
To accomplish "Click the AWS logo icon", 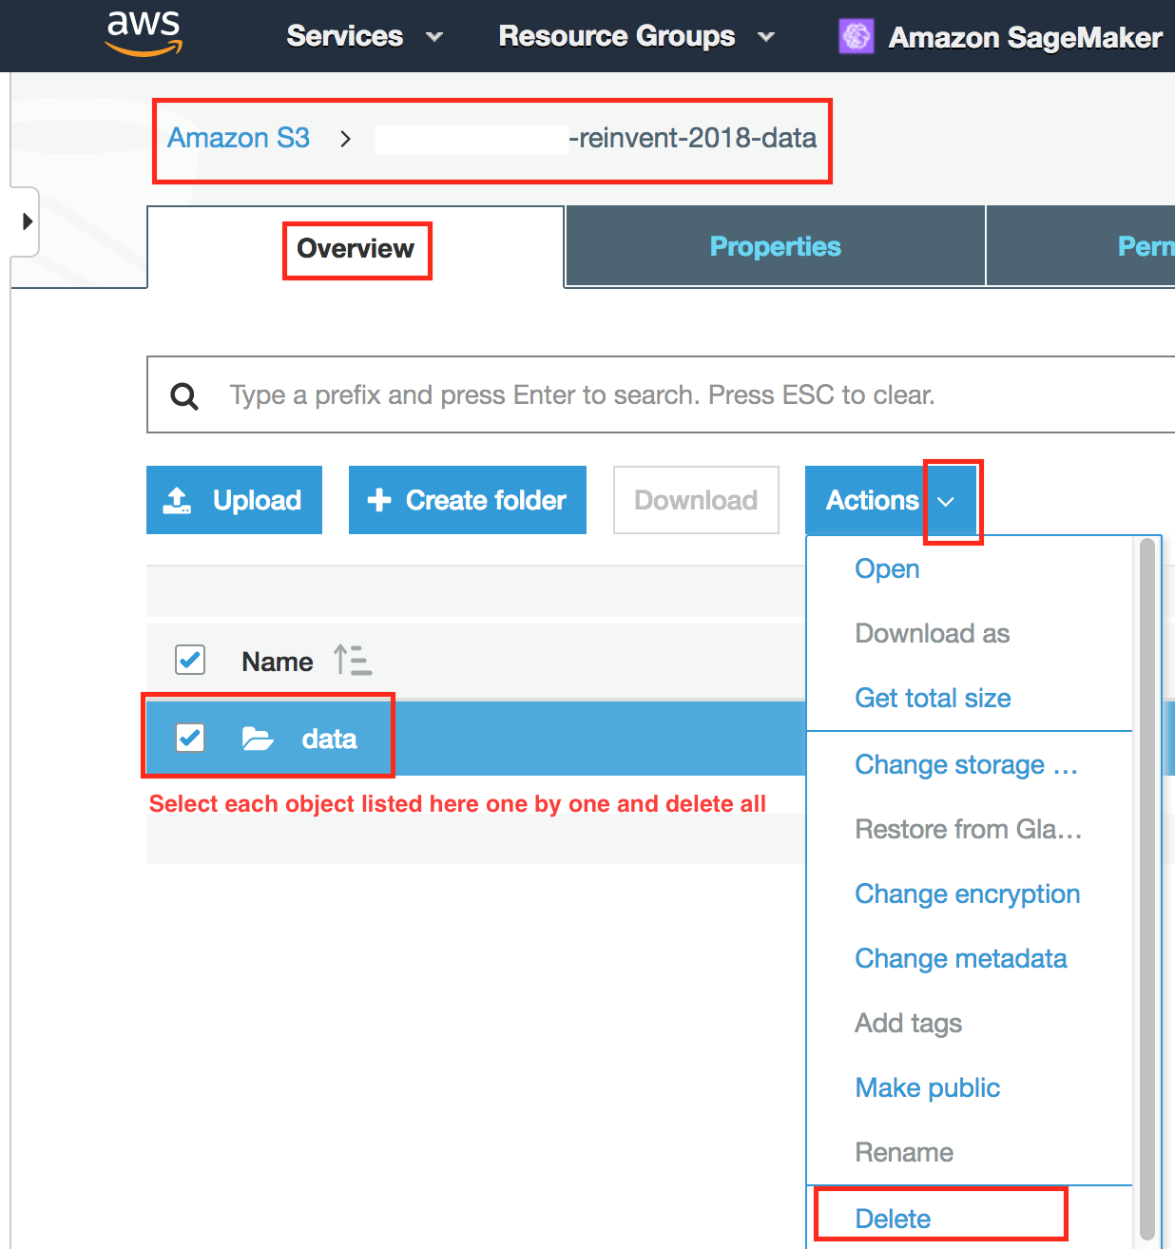I will pyautogui.click(x=144, y=33).
